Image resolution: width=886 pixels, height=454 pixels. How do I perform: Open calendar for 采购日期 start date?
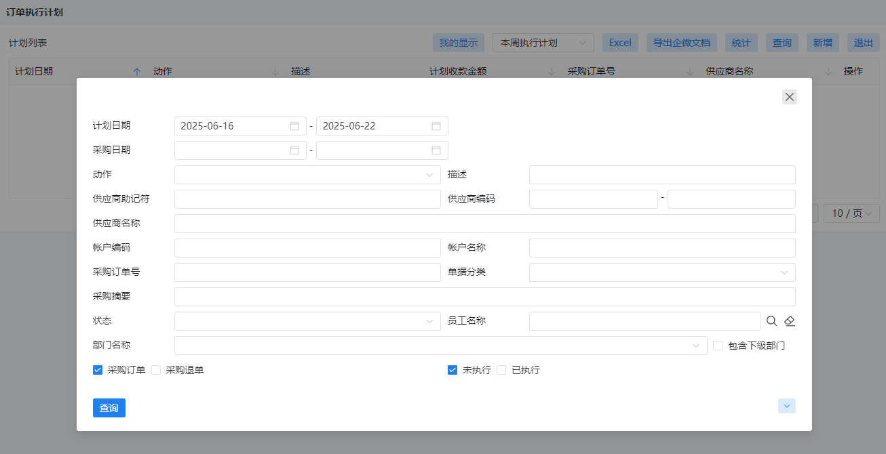294,150
